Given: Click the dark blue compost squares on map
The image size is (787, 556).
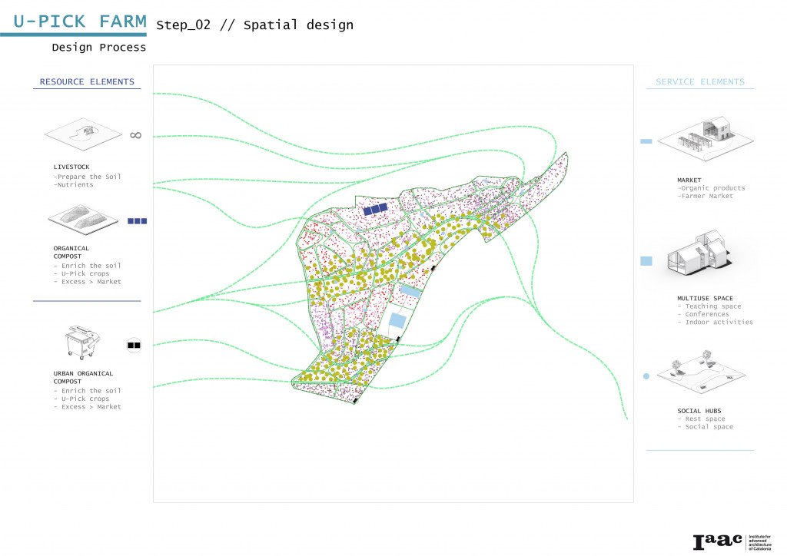Looking at the screenshot, I should tap(376, 207).
